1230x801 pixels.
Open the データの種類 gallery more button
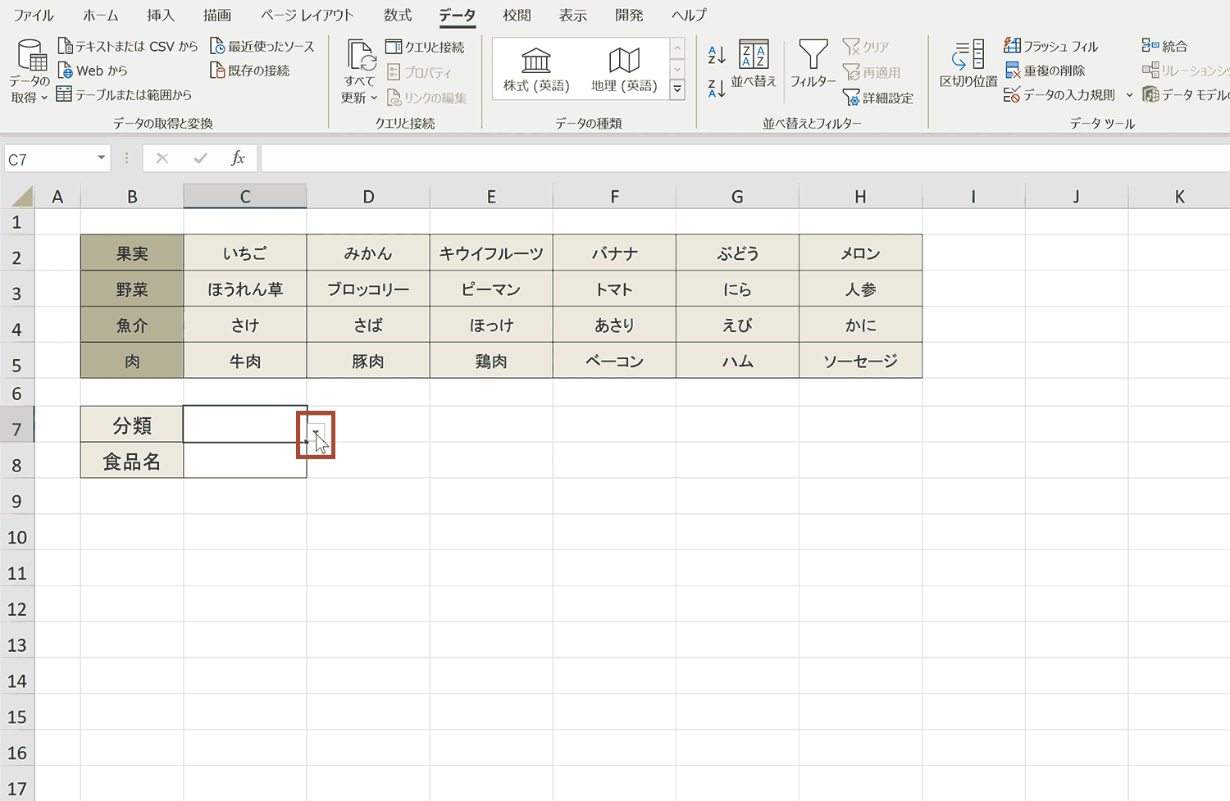(x=676, y=89)
